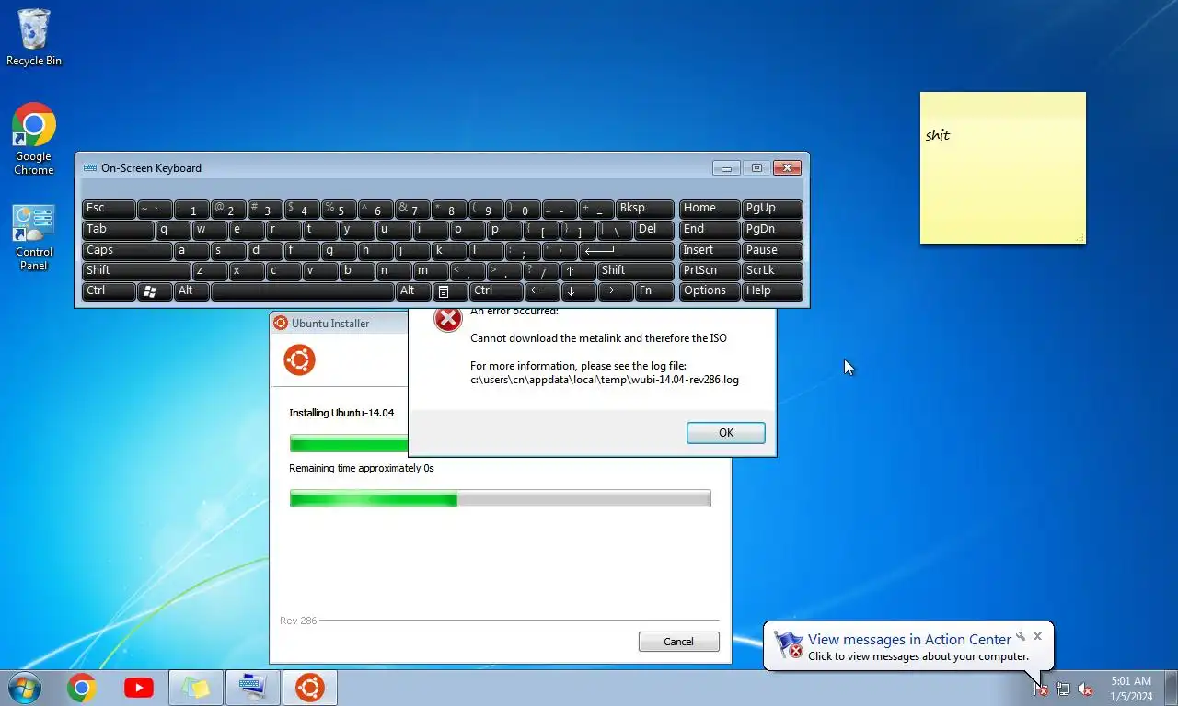Open the Windows Start menu orb
Screen dimensions: 1178x706
(23, 688)
